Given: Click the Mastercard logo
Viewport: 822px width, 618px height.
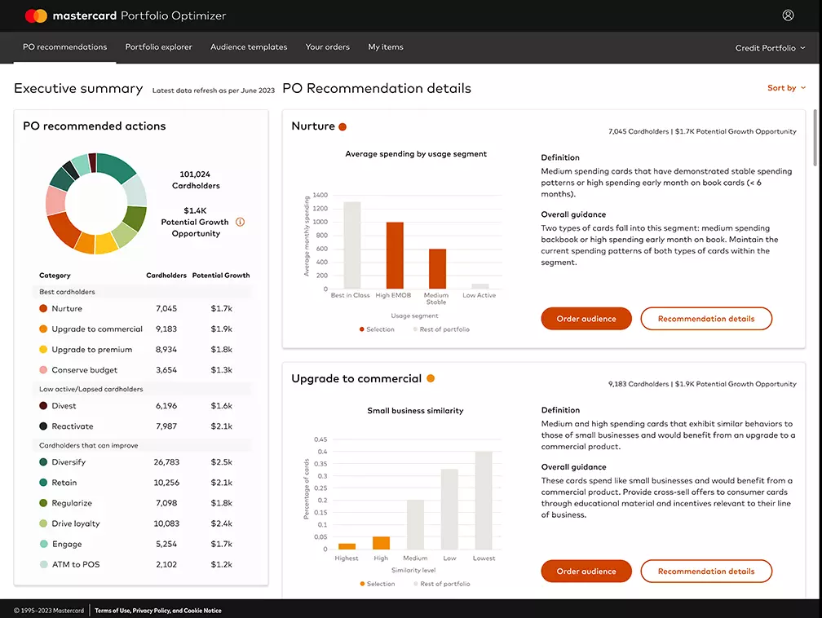Looking at the screenshot, I should (34, 15).
